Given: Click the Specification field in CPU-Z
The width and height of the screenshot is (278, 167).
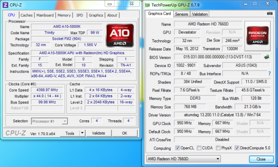Looking at the screenshot, I should 83,53.
